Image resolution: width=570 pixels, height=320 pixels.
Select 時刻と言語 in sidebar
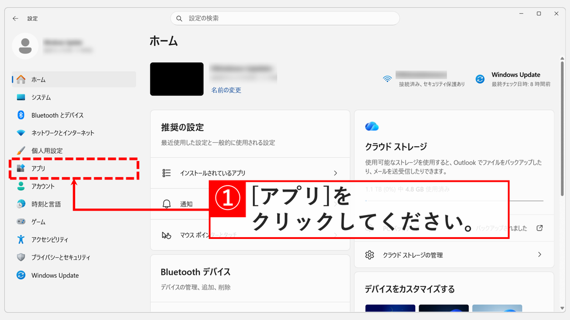(x=74, y=204)
